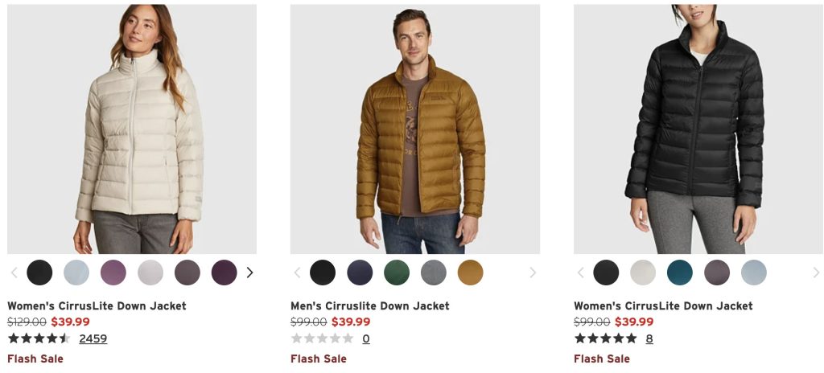Show next colors for first women's jacket
This screenshot has height=373, width=824.
coord(249,273)
